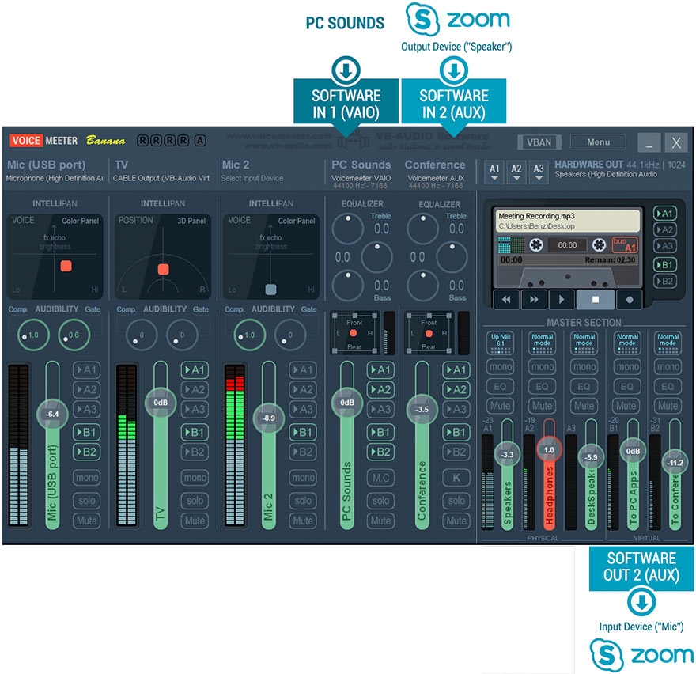Image resolution: width=696 pixels, height=674 pixels.
Task: Start recording with the cassette record button
Action: point(629,299)
